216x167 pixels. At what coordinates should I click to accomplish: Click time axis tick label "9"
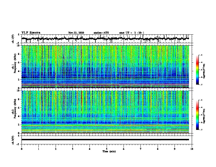[175, 149]
